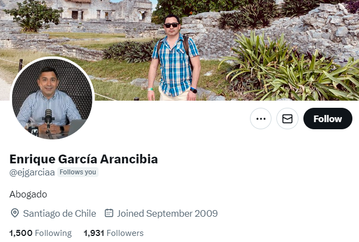Click the leafy tree beside the ruins
The height and width of the screenshot is (242, 359).
click(x=33, y=15)
